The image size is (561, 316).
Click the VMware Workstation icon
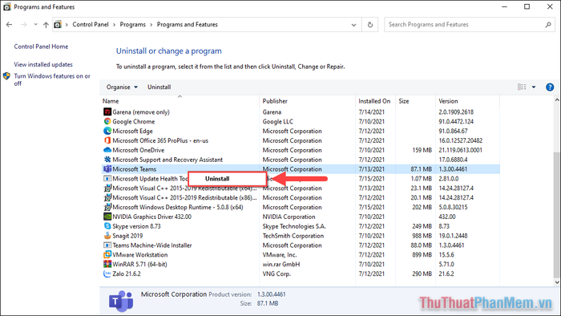[x=107, y=254]
